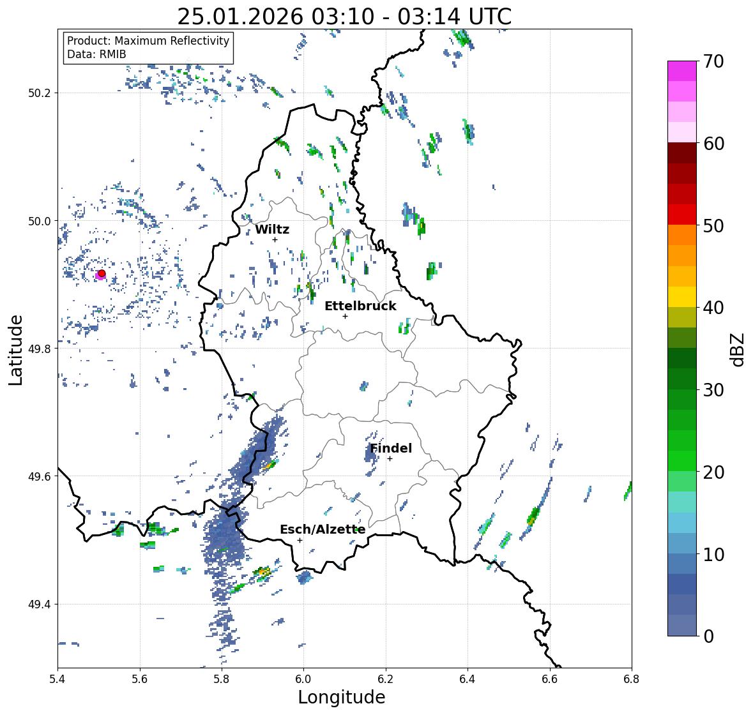Click the red radar location marker

[x=102, y=273]
